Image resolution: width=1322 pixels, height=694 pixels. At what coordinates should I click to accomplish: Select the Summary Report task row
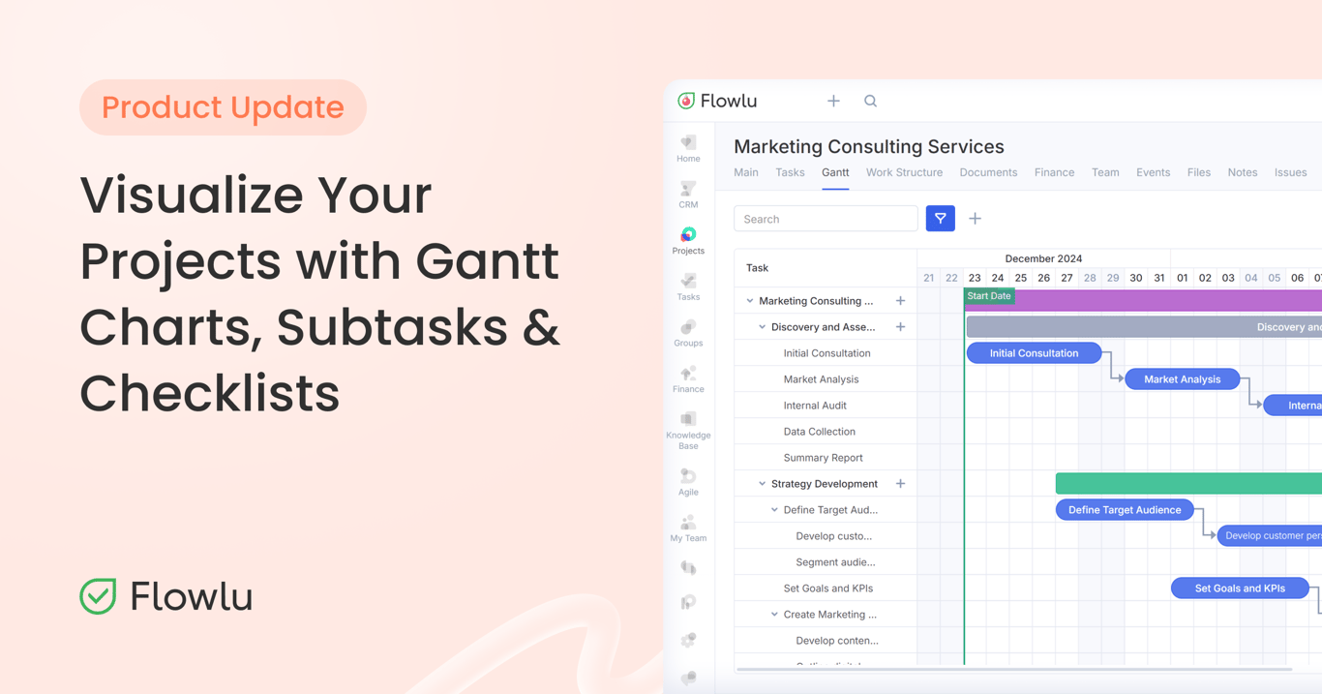[826, 458]
